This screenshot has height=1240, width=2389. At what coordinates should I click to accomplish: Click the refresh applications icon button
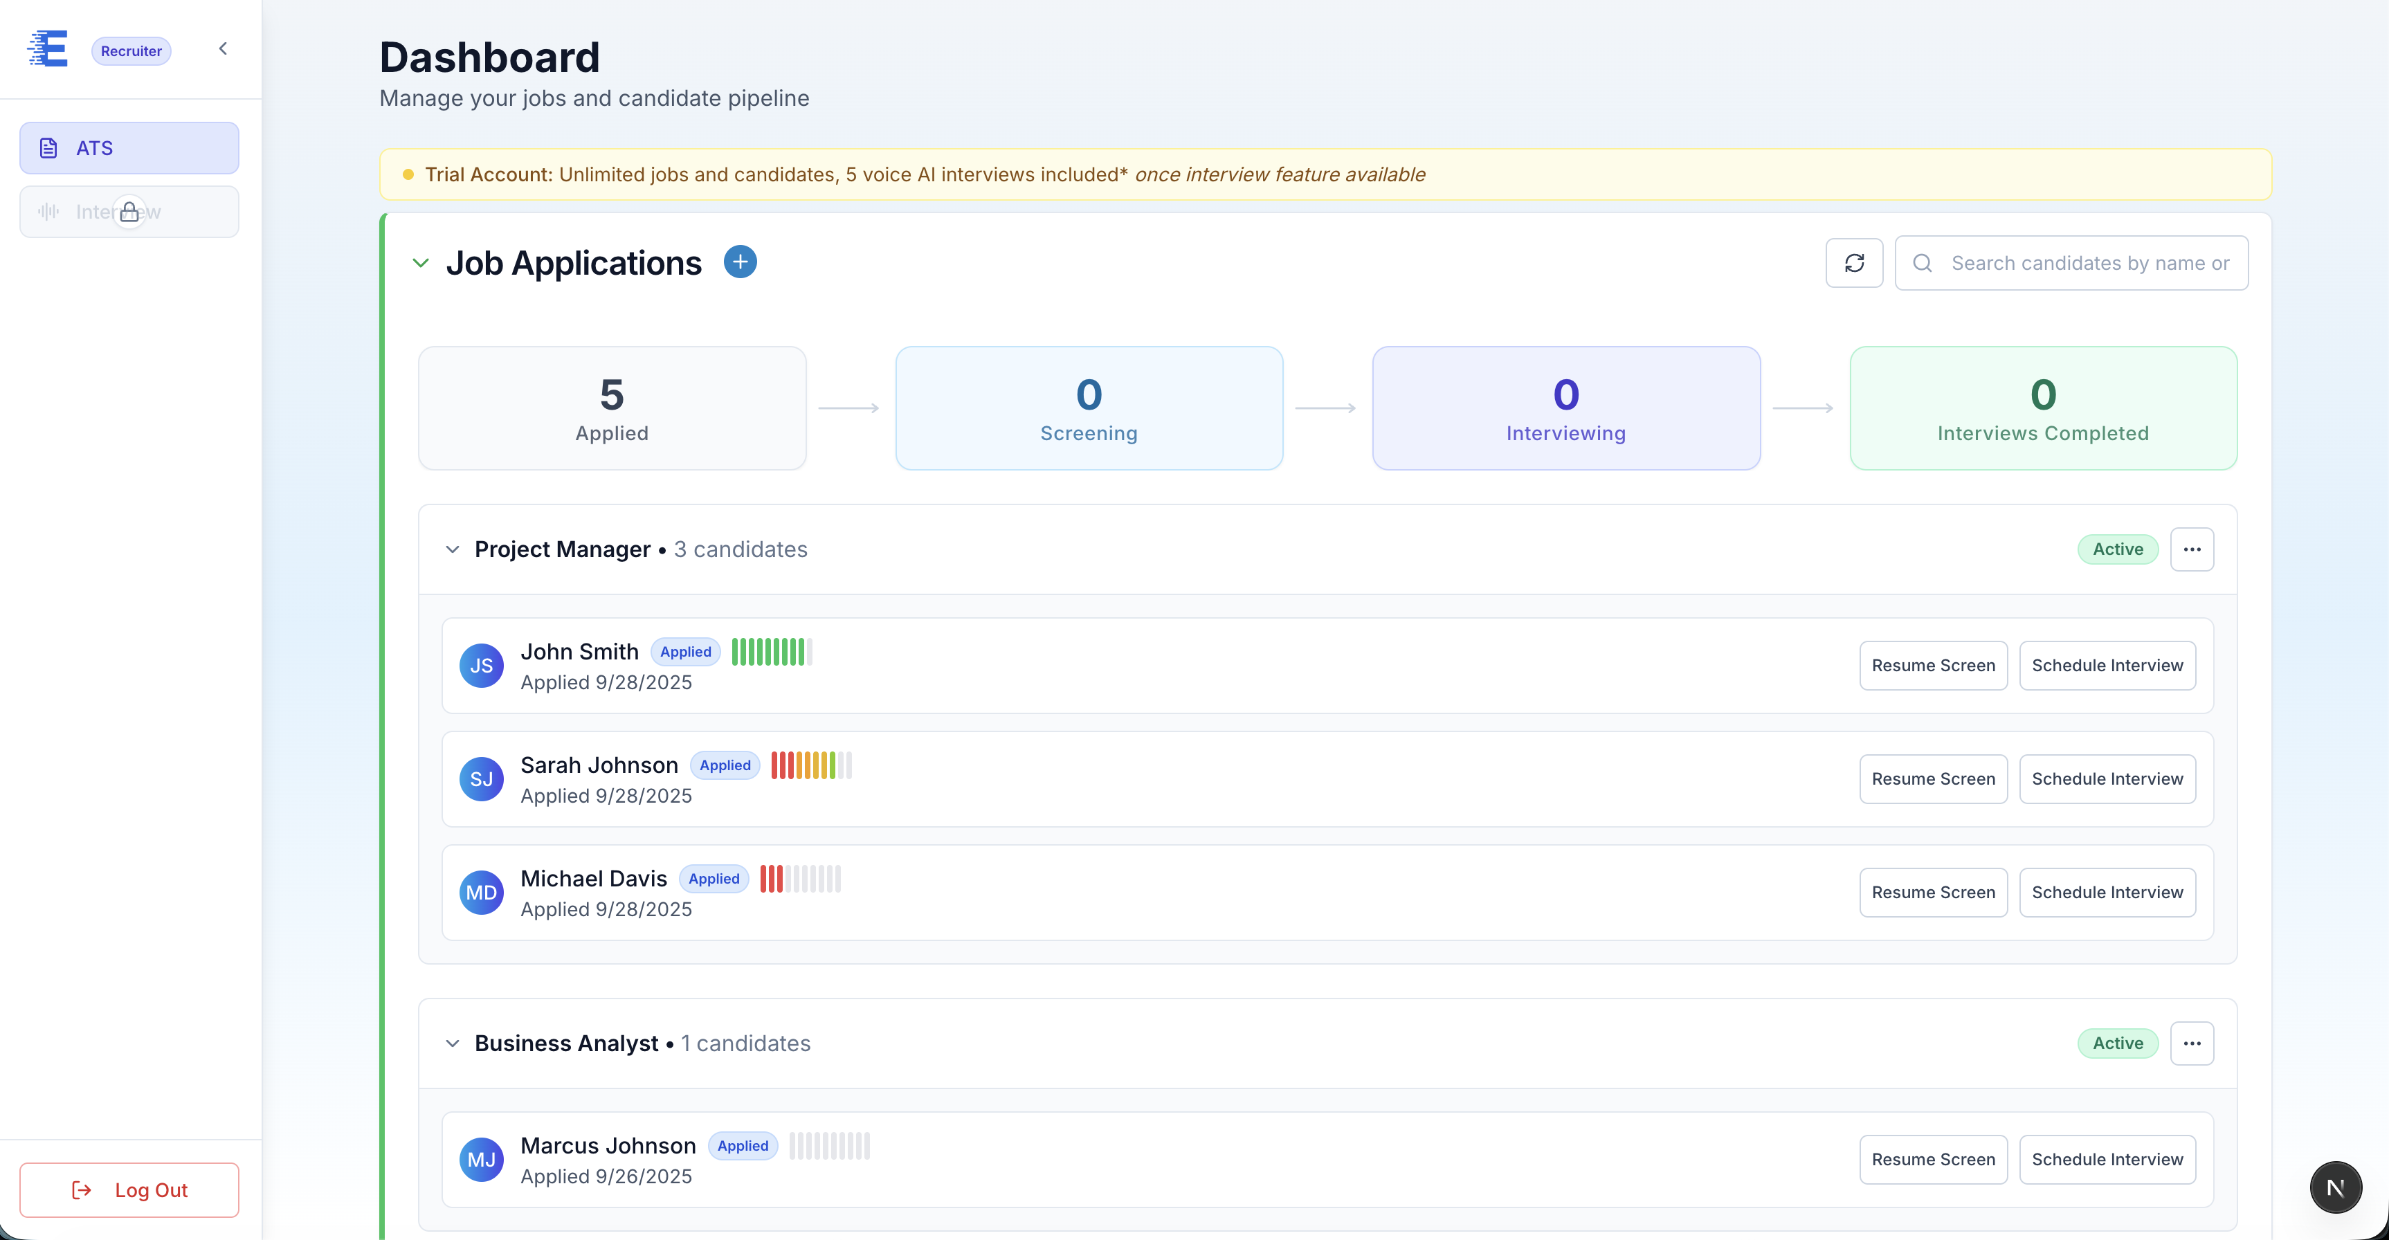[x=1853, y=264]
